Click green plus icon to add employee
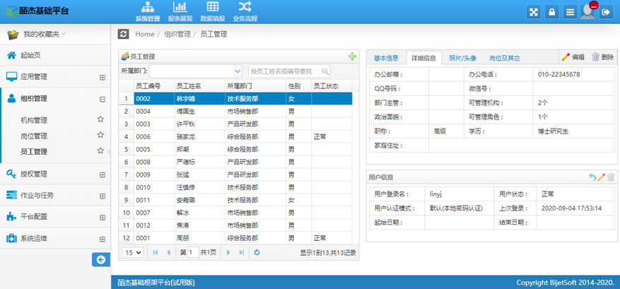The width and height of the screenshot is (620, 289). tap(352, 57)
